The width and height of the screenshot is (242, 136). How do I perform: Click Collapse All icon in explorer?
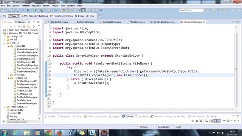(x=24, y=26)
